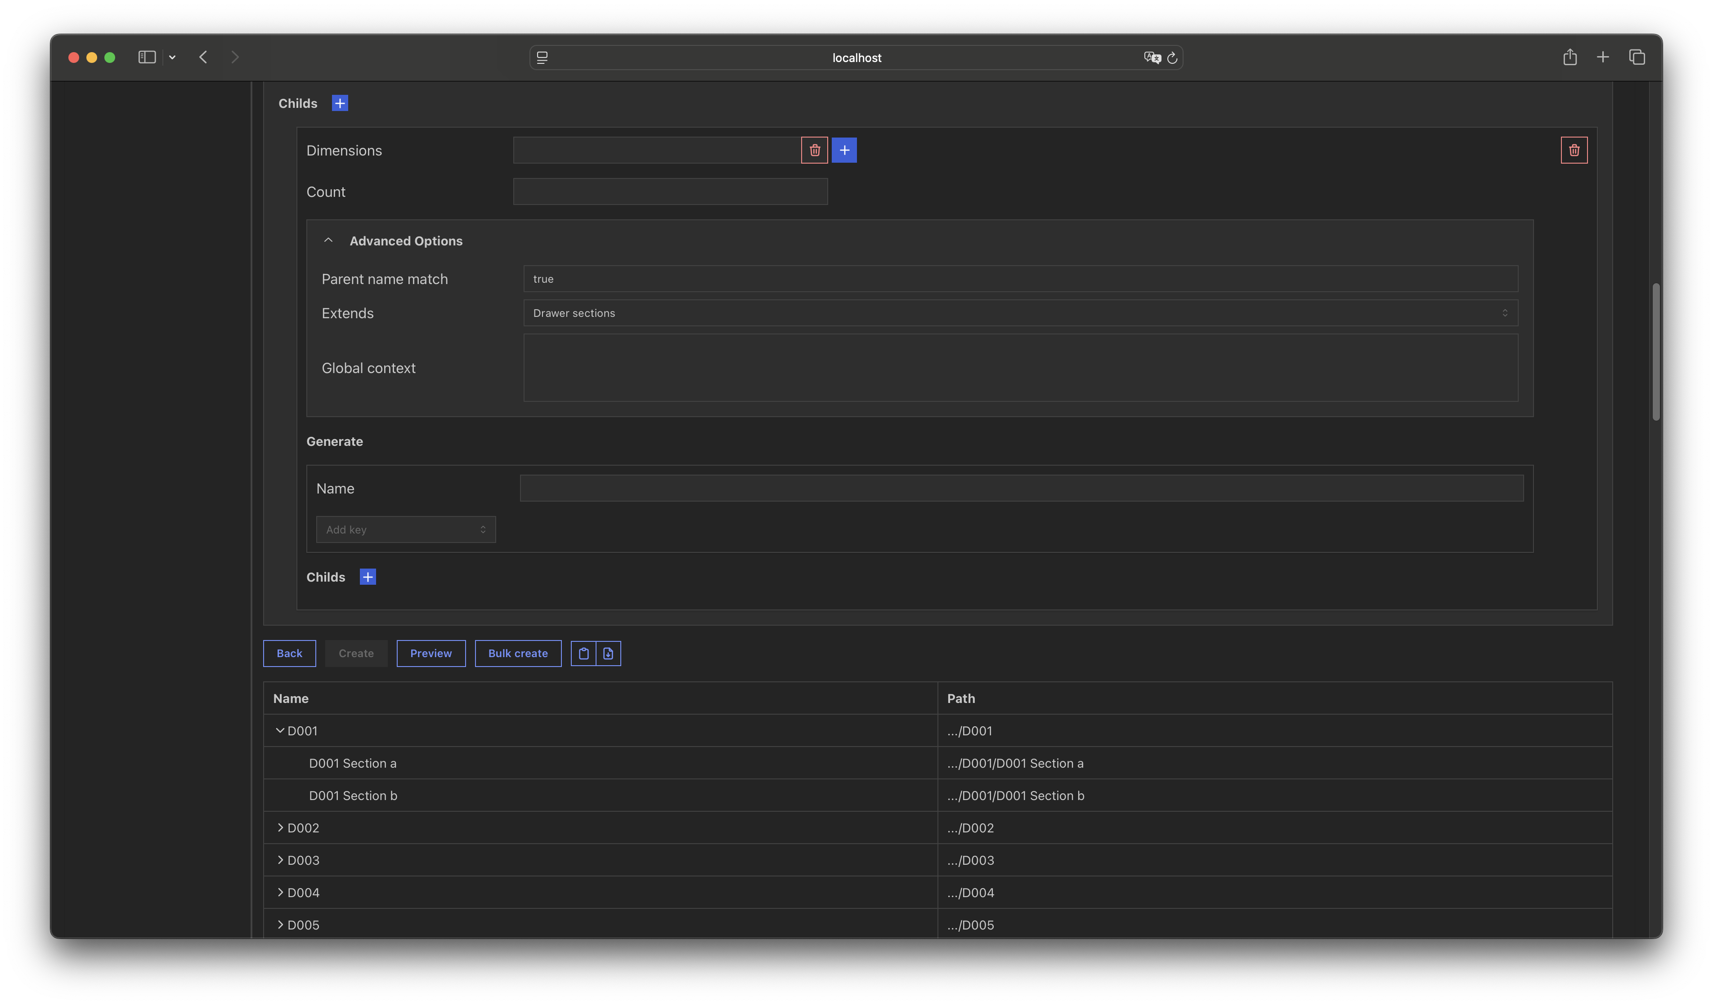Add another dimension with blue plus
The image size is (1713, 1005).
(x=844, y=150)
